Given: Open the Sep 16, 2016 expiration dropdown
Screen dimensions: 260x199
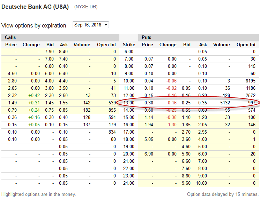Looking at the screenshot, I should click(x=90, y=25).
